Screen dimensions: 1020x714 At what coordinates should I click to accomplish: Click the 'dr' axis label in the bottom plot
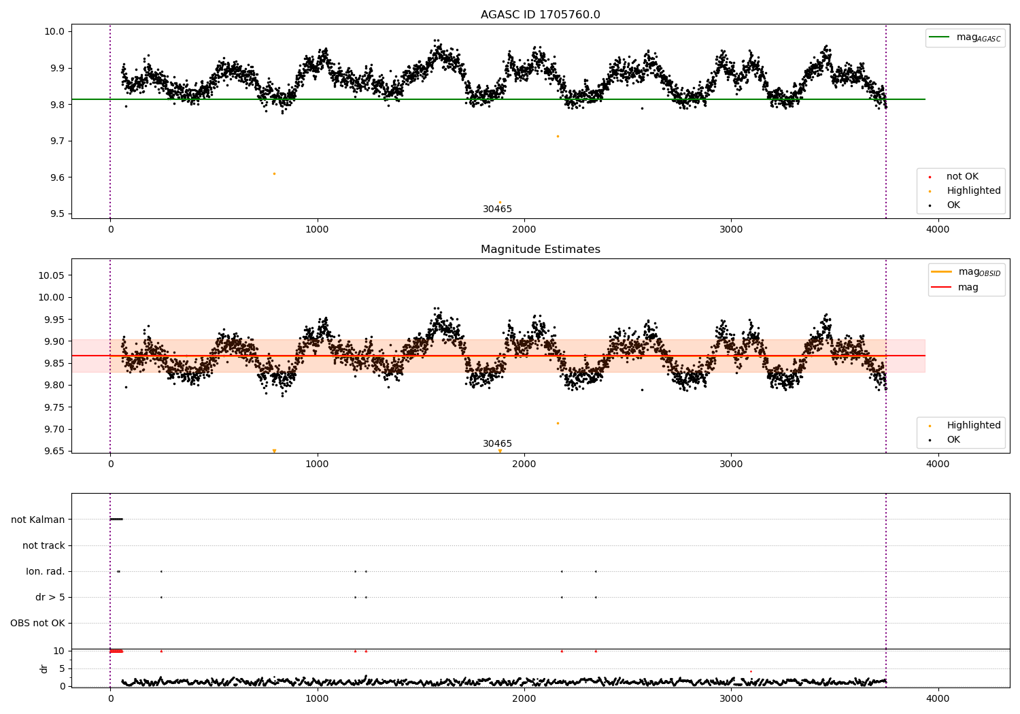pos(44,668)
